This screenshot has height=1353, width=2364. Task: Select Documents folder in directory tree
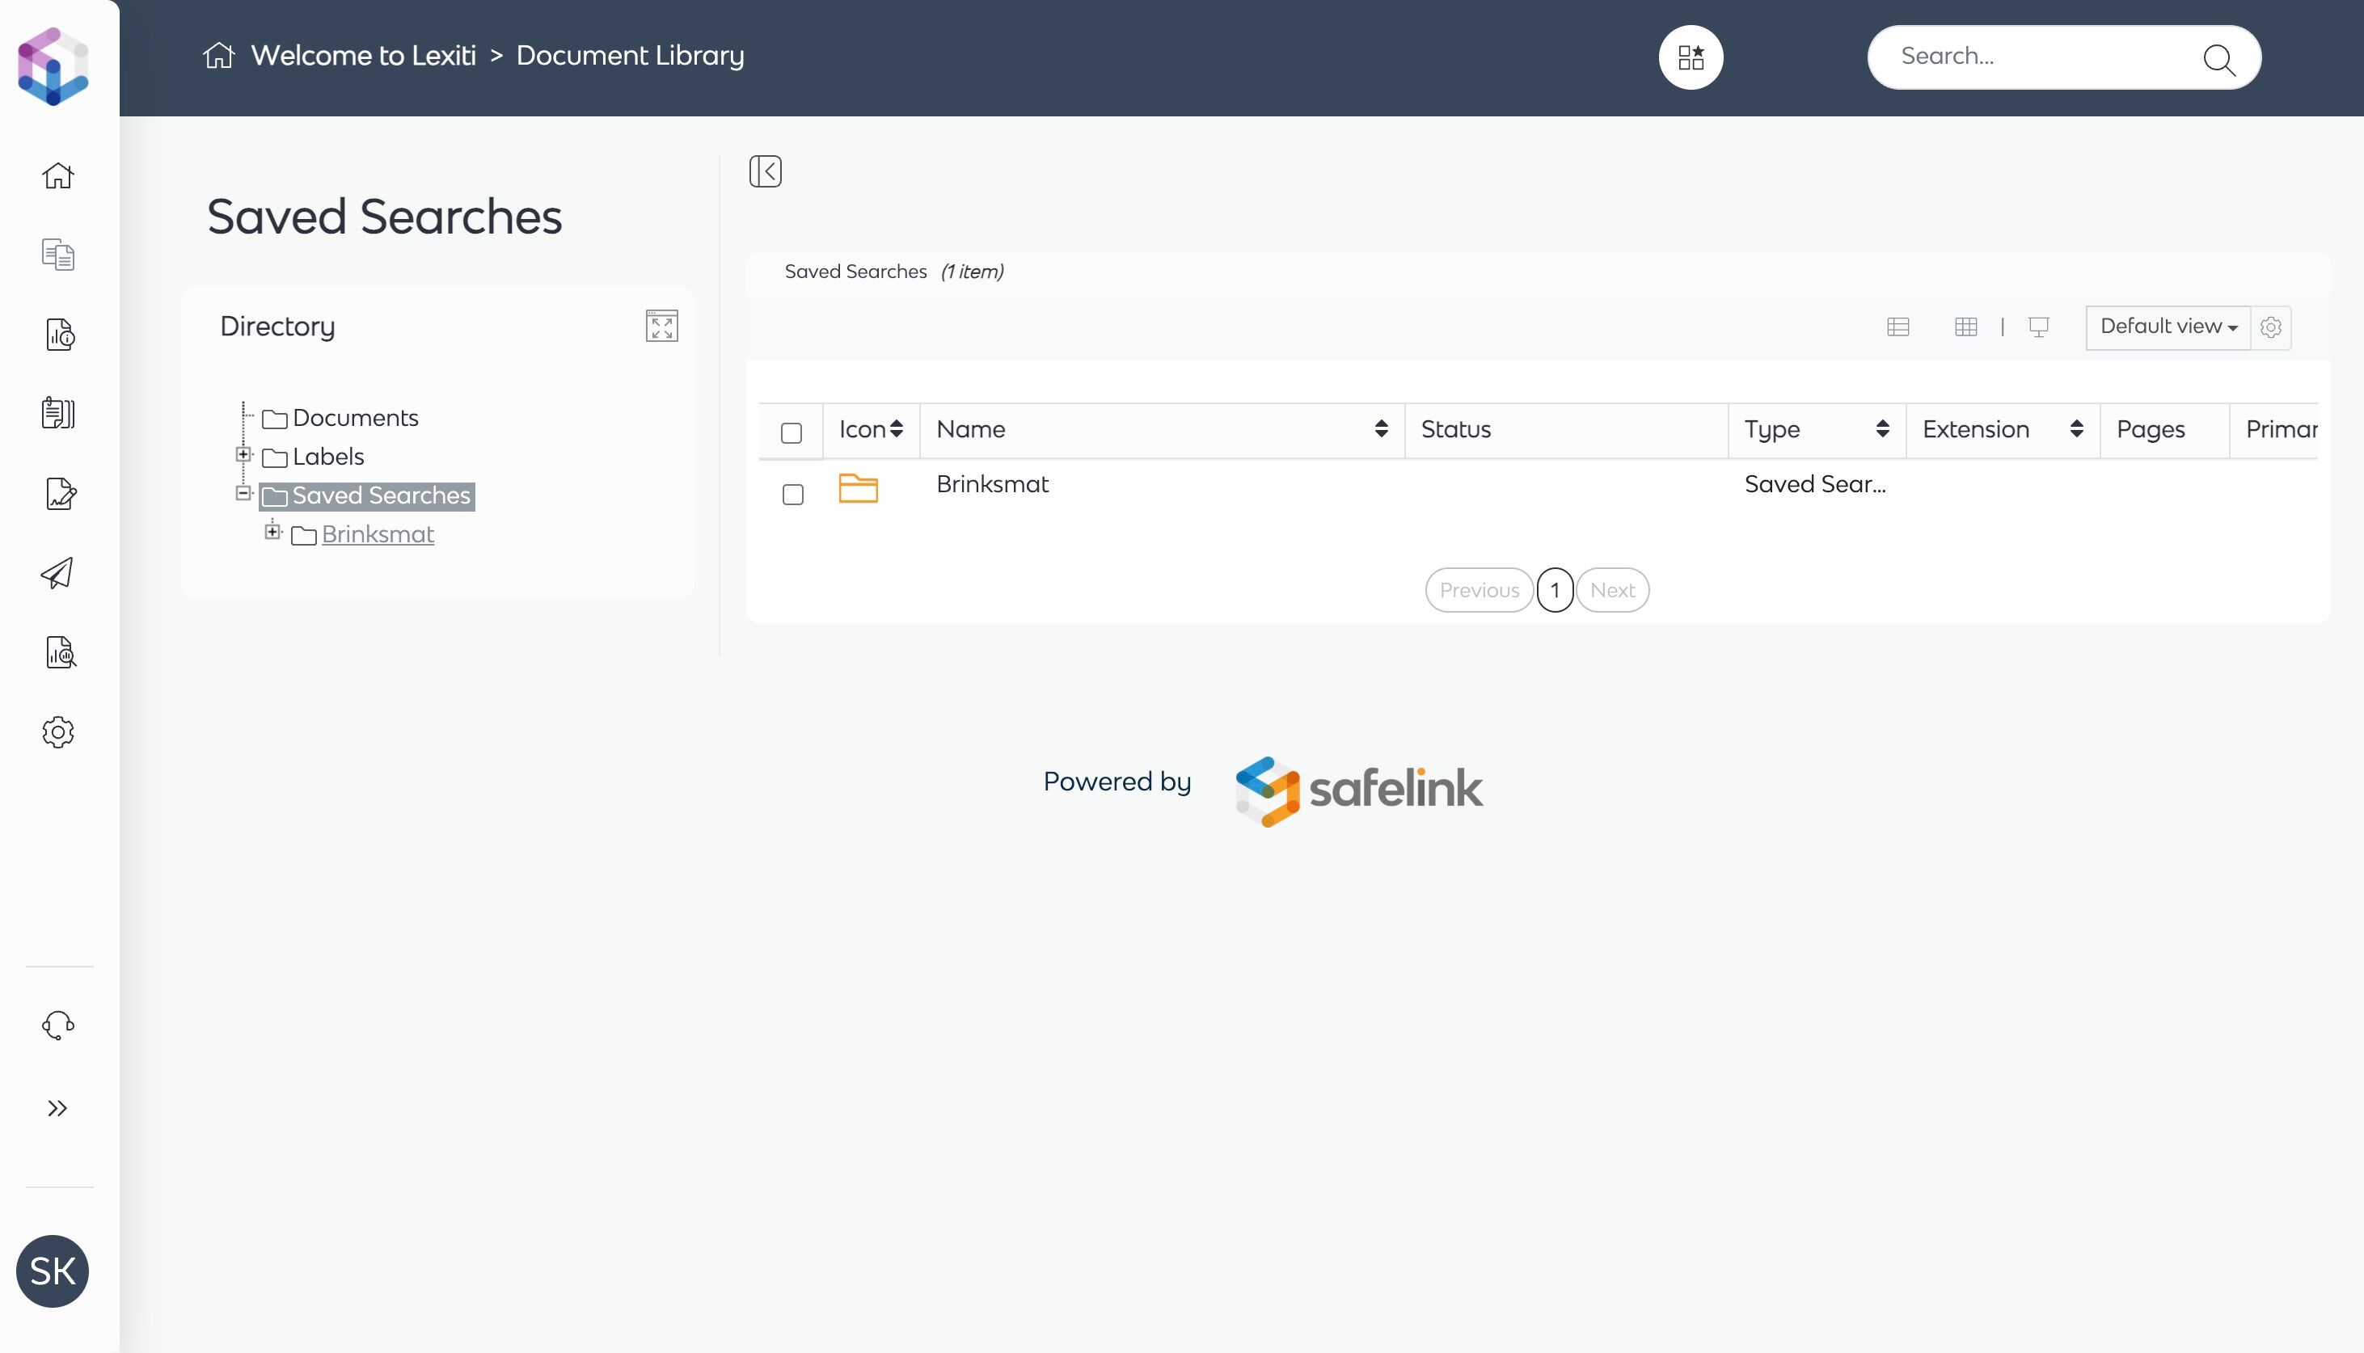tap(355, 418)
